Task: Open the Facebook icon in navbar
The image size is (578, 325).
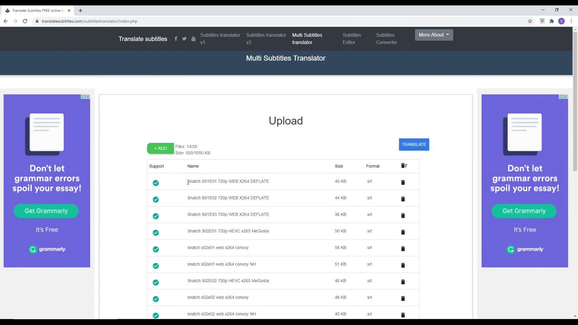Action: (176, 39)
